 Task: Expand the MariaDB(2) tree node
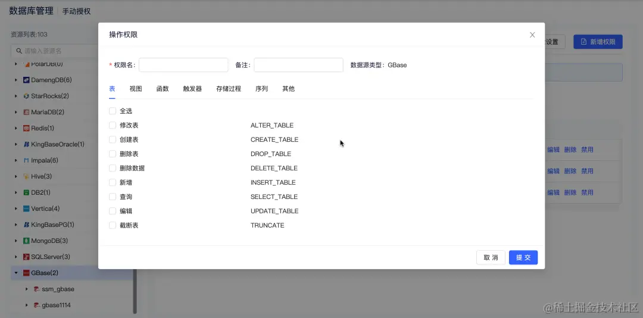[16, 112]
